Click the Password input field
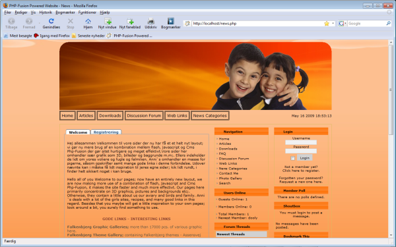The height and width of the screenshot is (247, 396). pos(301,151)
